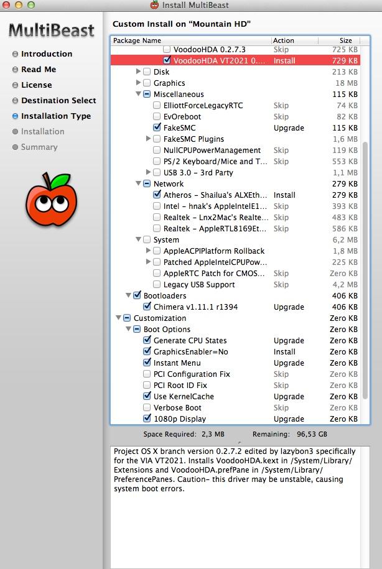Screen dimensions: 382x569
Task: Check the Disk group checkbox
Action: click(x=147, y=72)
